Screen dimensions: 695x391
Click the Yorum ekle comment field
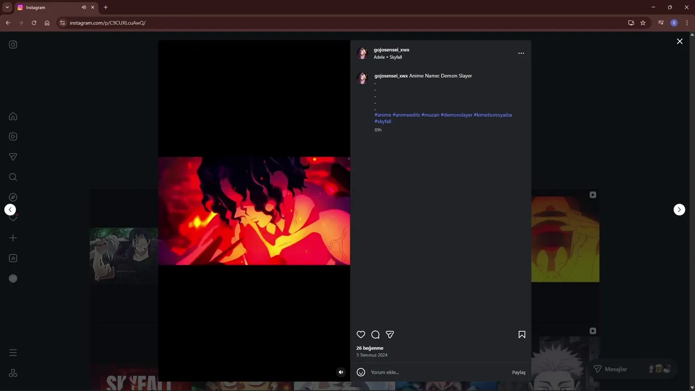click(x=439, y=373)
